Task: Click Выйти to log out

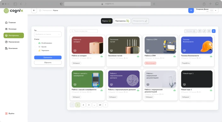Action: 10,114
